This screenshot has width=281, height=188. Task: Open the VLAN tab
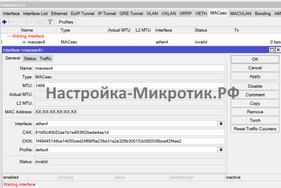pyautogui.click(x=152, y=14)
